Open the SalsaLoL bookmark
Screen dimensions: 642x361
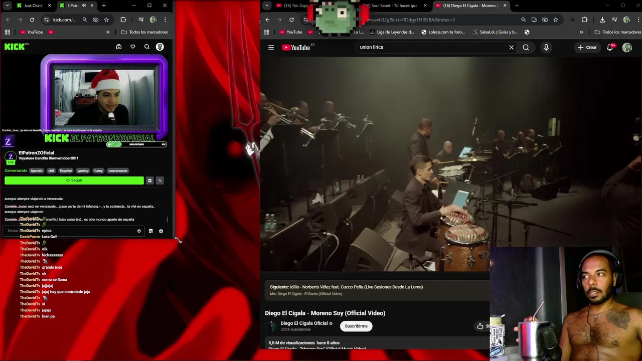(495, 32)
